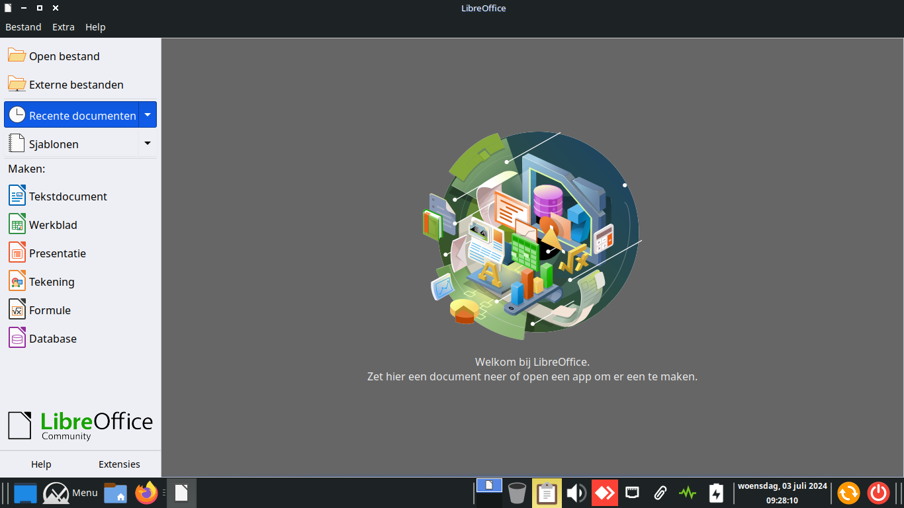Viewport: 904px width, 508px height.
Task: Start a new Presentatie
Action: (57, 253)
